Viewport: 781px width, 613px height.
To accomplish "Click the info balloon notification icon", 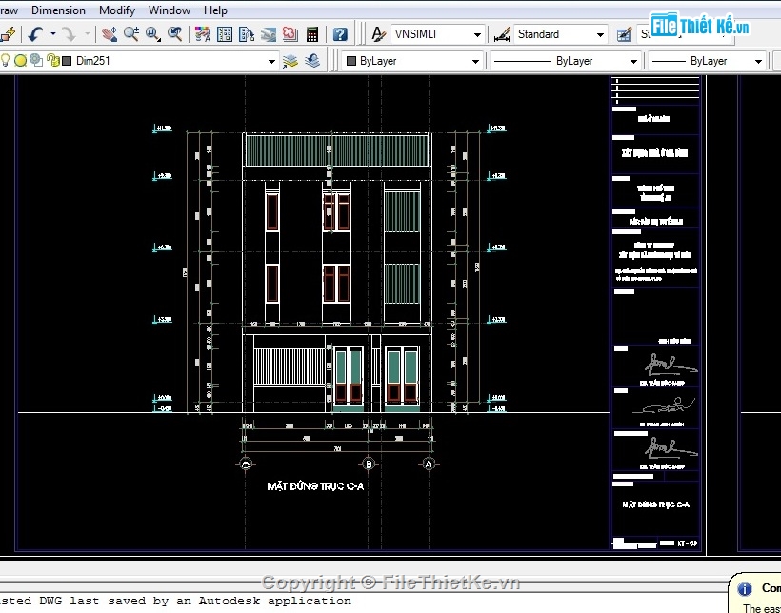I will point(745,589).
